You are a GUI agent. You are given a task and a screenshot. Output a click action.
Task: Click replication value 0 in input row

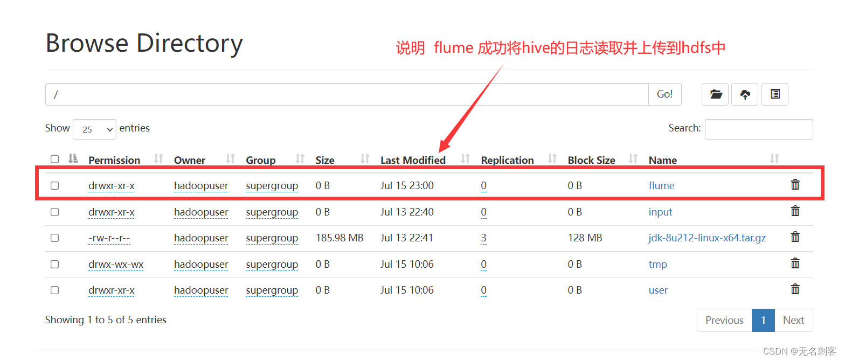coord(484,212)
